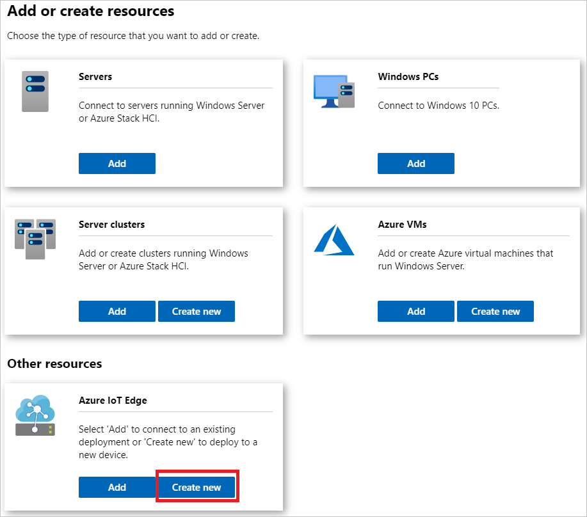Click Add in the Azure VMs card
This screenshot has width=587, height=517.
pos(415,311)
